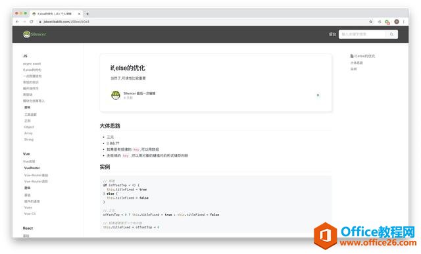Click the Silencer 最后一次编辑 author text

[x=139, y=93]
